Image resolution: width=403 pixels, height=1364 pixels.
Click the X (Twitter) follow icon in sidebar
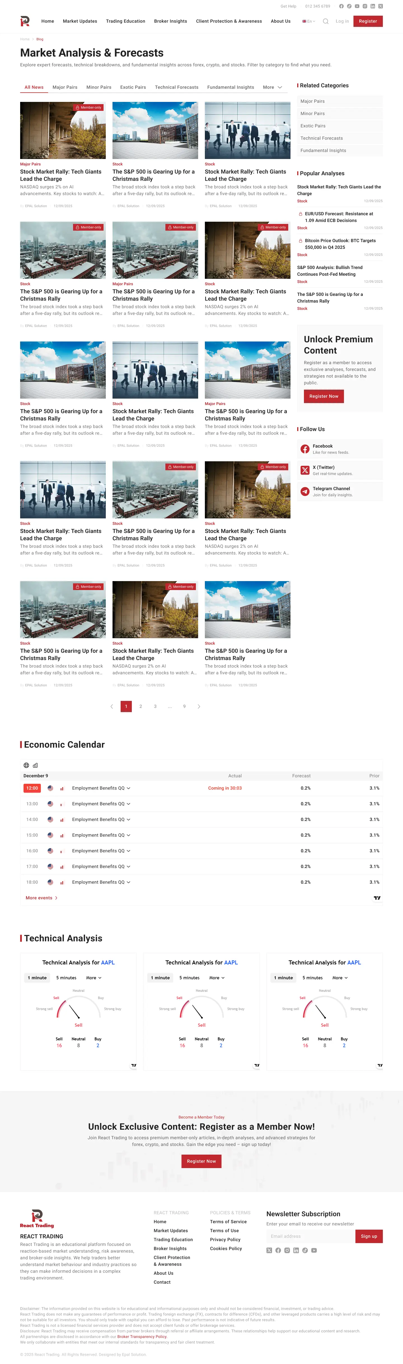pyautogui.click(x=305, y=470)
